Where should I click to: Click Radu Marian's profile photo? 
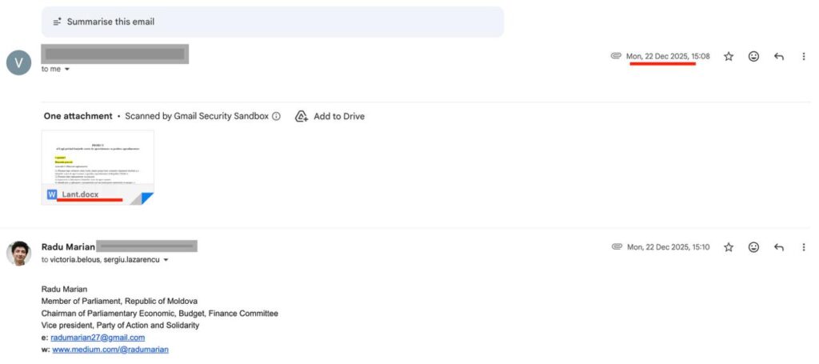click(x=18, y=253)
